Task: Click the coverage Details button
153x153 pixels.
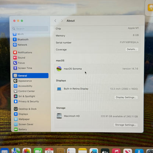Action: pos(132,49)
